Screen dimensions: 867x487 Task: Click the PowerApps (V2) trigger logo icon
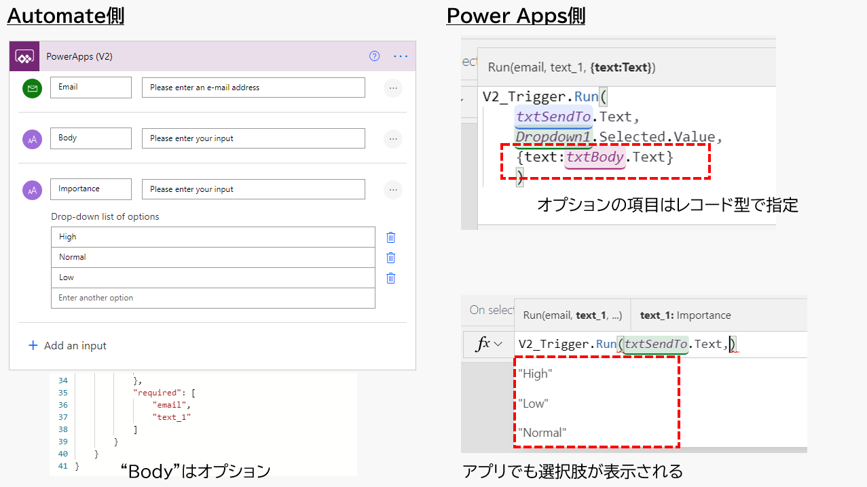24,56
